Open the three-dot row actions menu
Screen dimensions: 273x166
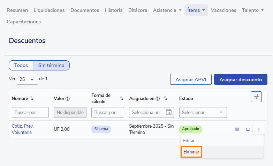[x=259, y=129]
